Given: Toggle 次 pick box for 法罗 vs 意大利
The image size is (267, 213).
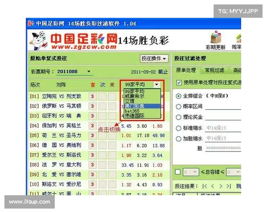Looking at the screenshot, I should pos(102,165).
